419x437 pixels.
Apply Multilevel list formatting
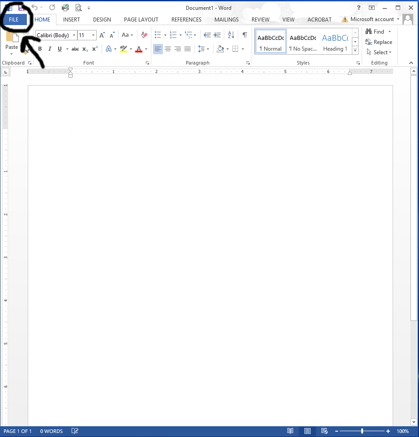(188, 35)
